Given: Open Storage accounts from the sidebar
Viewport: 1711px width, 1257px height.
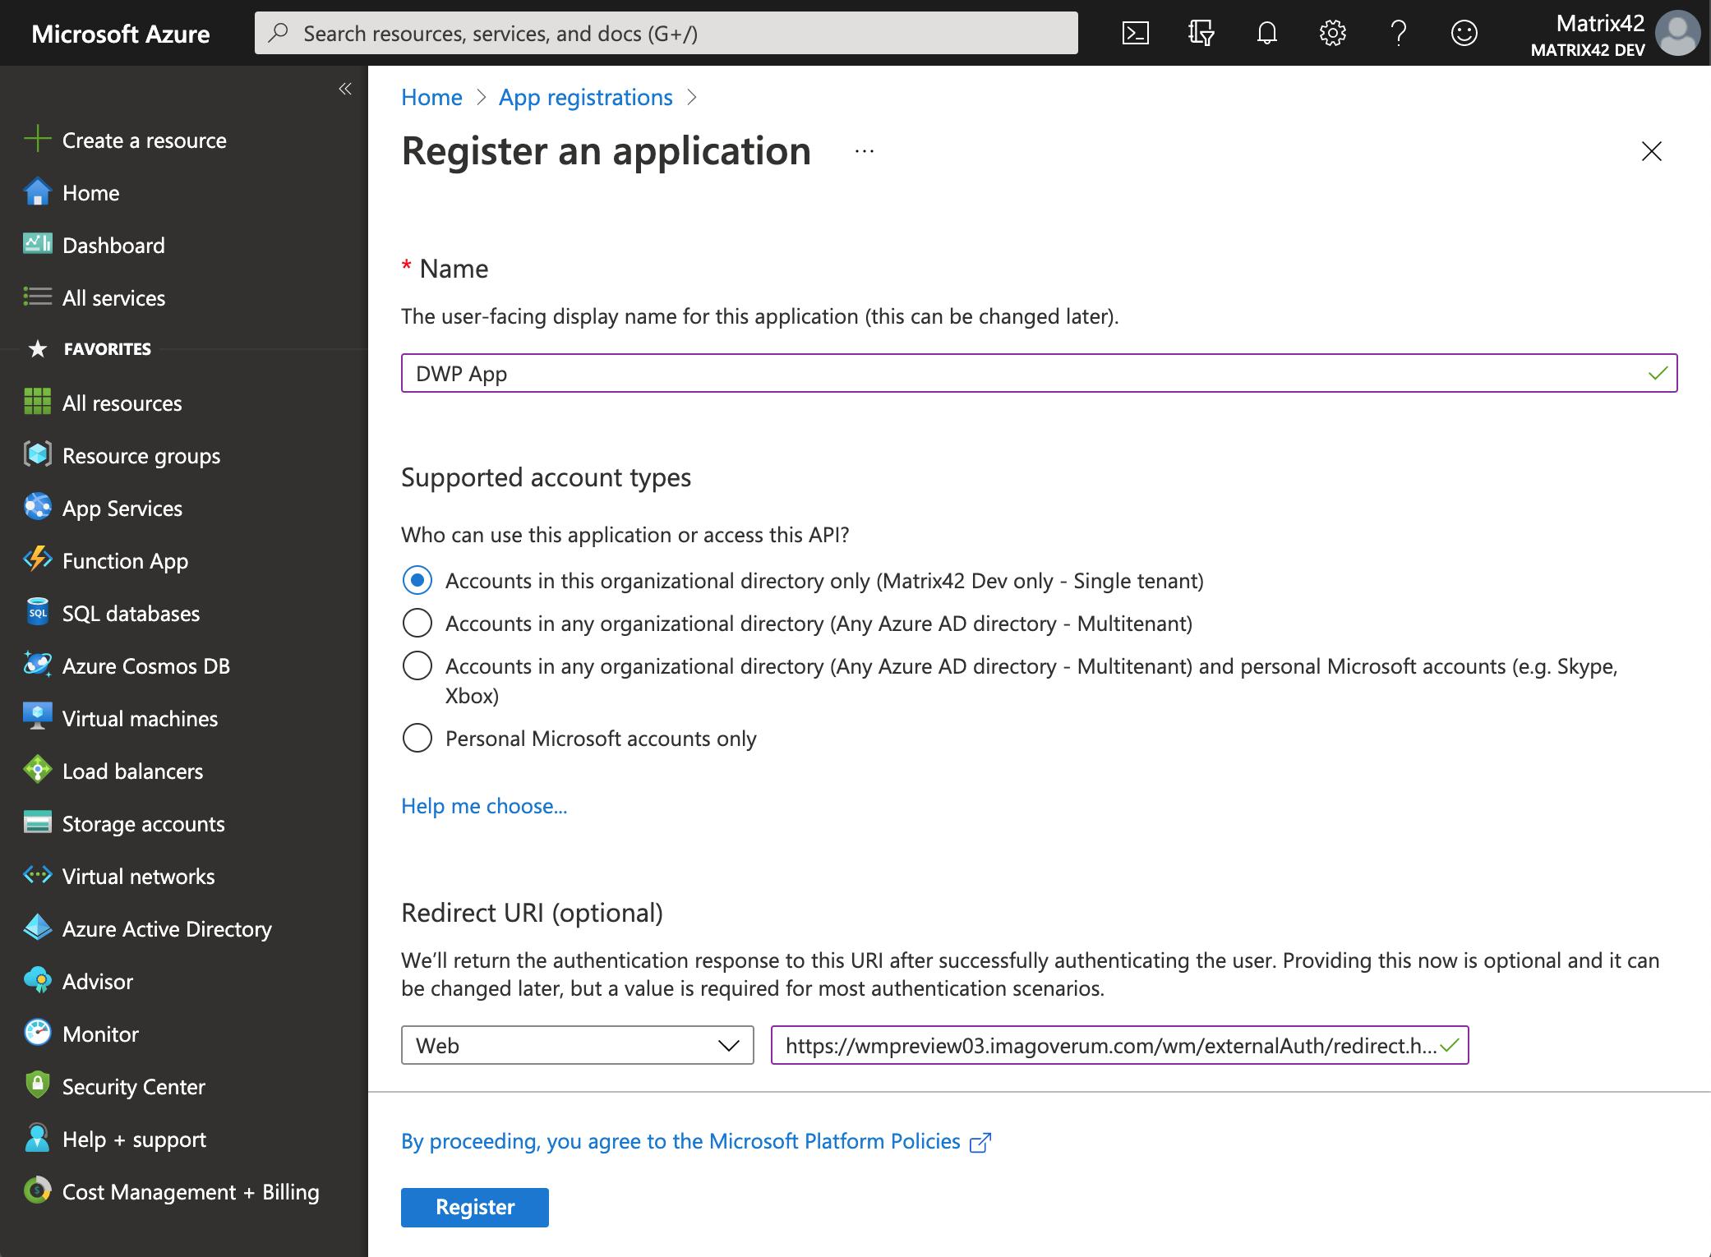Looking at the screenshot, I should click(x=143, y=823).
